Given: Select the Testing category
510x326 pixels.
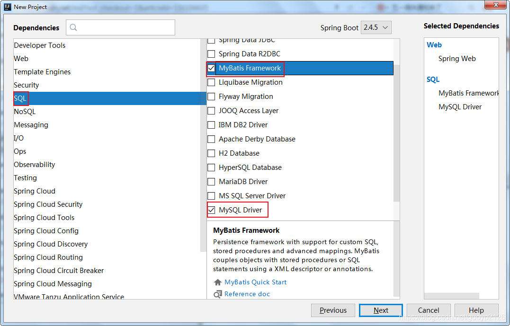Looking at the screenshot, I should click(107, 178).
